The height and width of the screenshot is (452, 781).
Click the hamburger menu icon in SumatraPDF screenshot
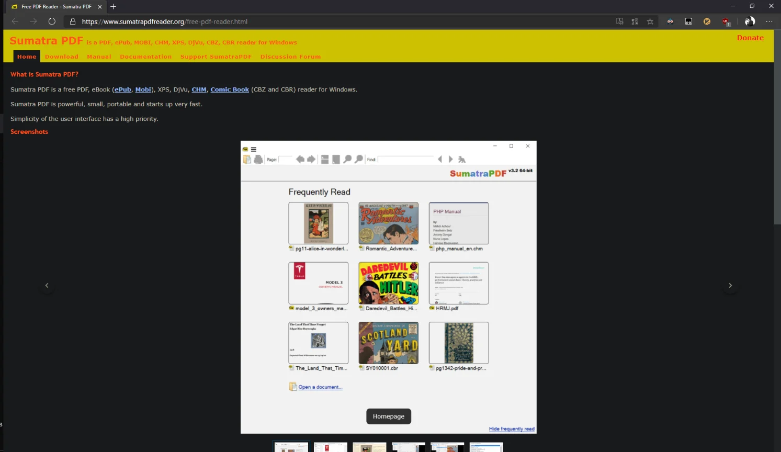tap(254, 149)
